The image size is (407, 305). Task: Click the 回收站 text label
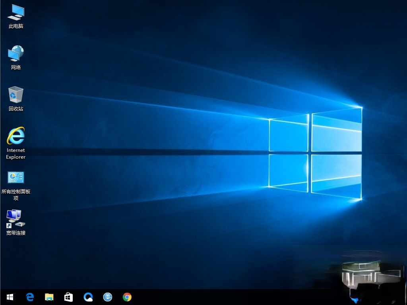tap(16, 109)
